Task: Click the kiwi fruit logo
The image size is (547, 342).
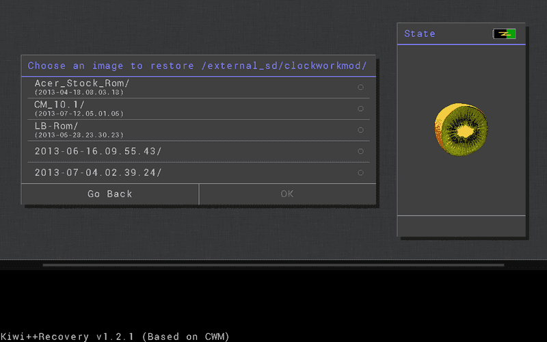Action: click(x=461, y=129)
